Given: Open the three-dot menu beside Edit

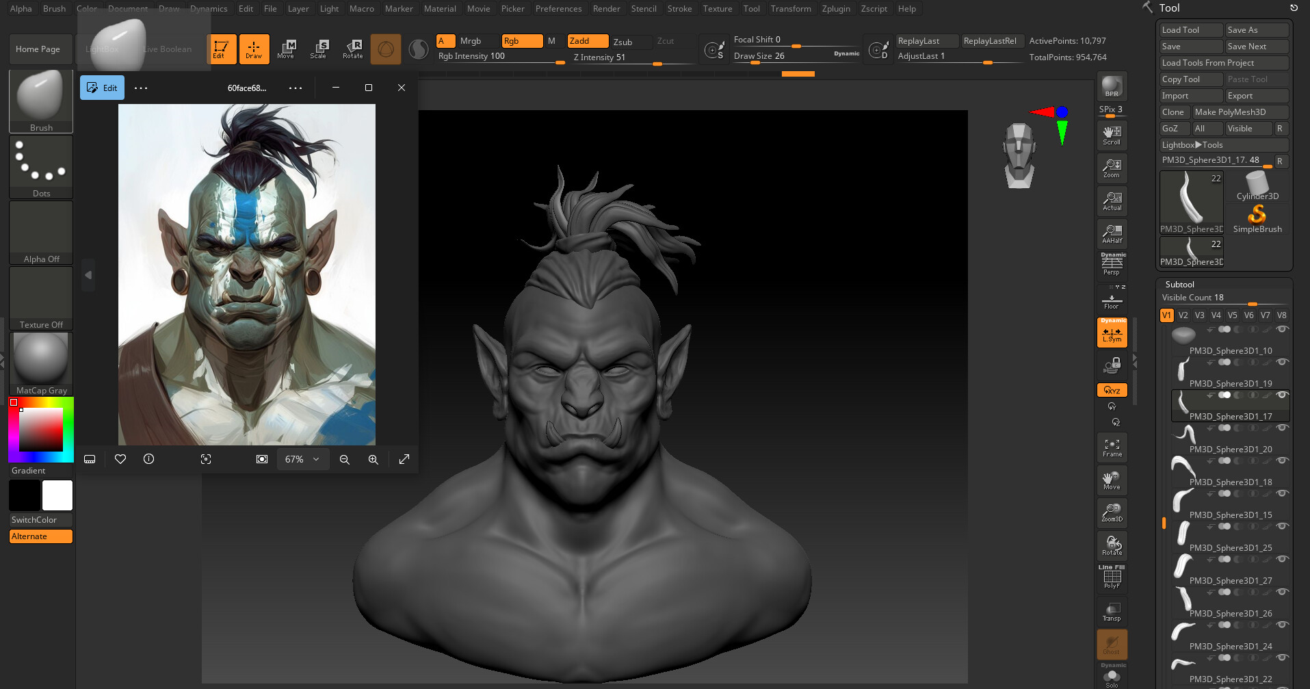Looking at the screenshot, I should [x=141, y=88].
